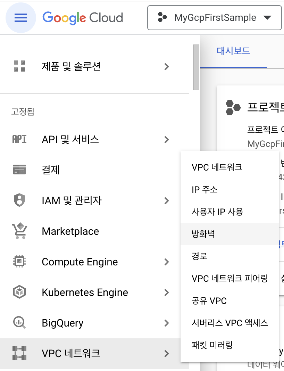
Task: Click the IAM 및 관리자 shield icon
Action: (x=19, y=200)
